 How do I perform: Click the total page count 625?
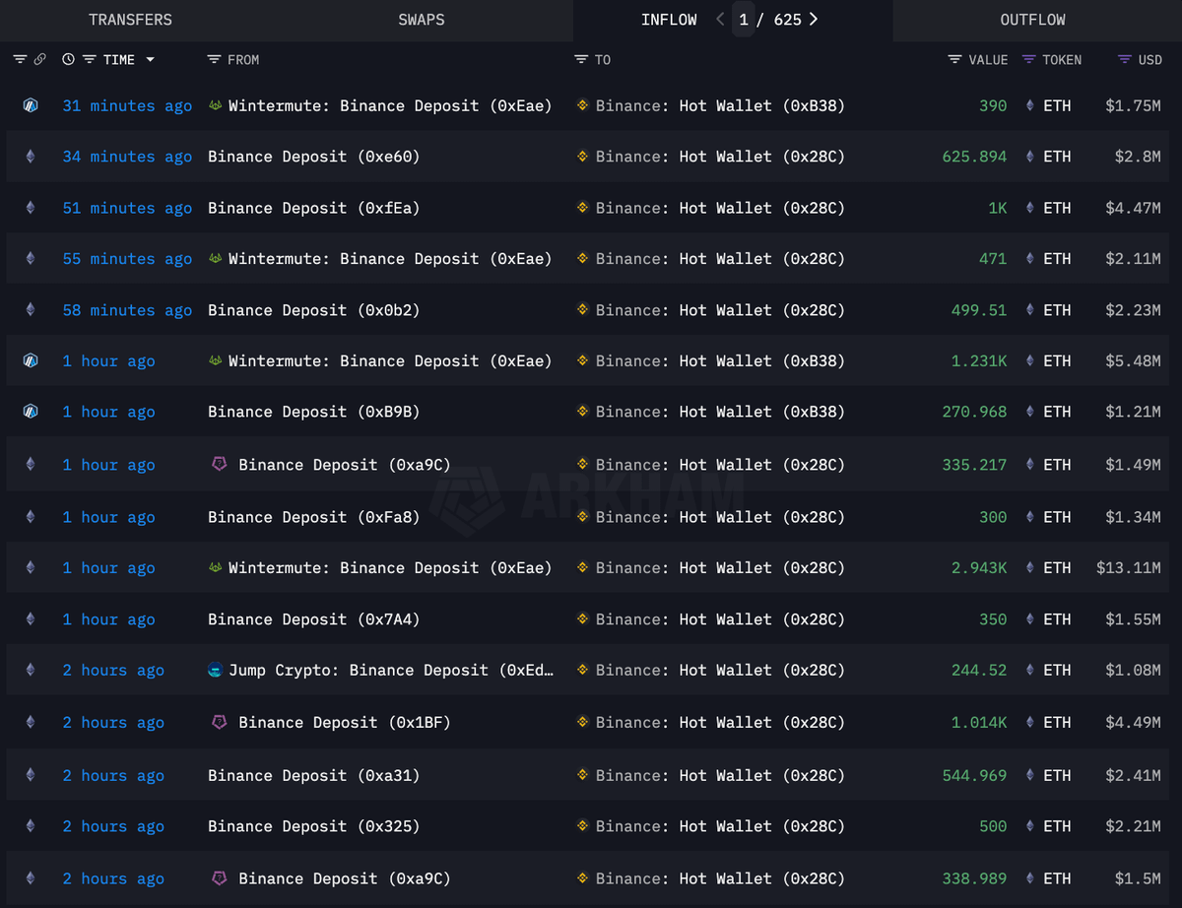[x=787, y=20]
